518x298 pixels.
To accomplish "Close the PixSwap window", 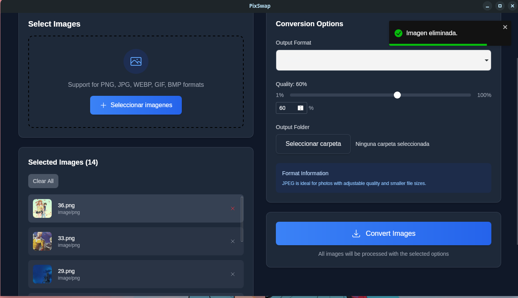I will pyautogui.click(x=512, y=6).
